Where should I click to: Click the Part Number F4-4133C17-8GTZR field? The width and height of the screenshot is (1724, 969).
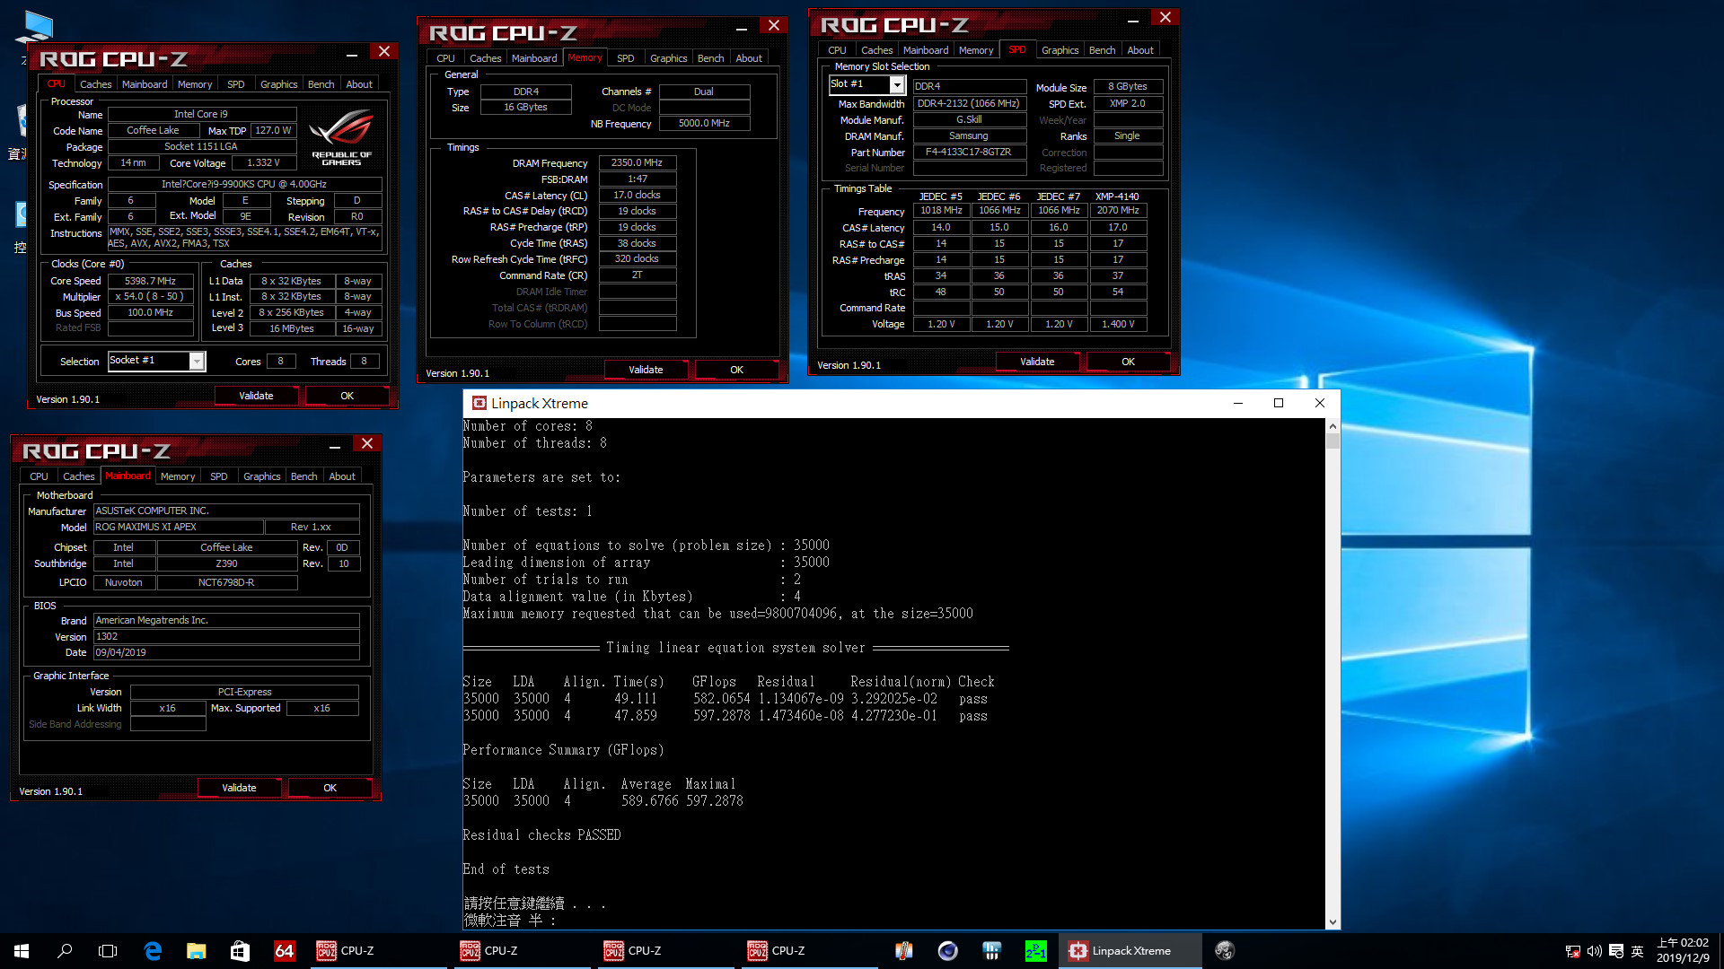click(969, 153)
